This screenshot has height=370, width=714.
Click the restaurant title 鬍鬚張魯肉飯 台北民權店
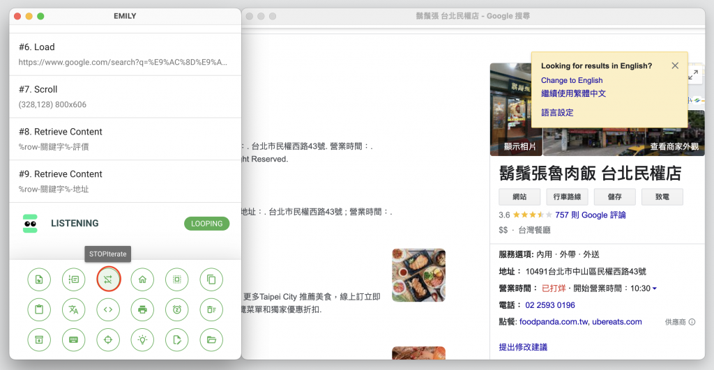point(590,174)
